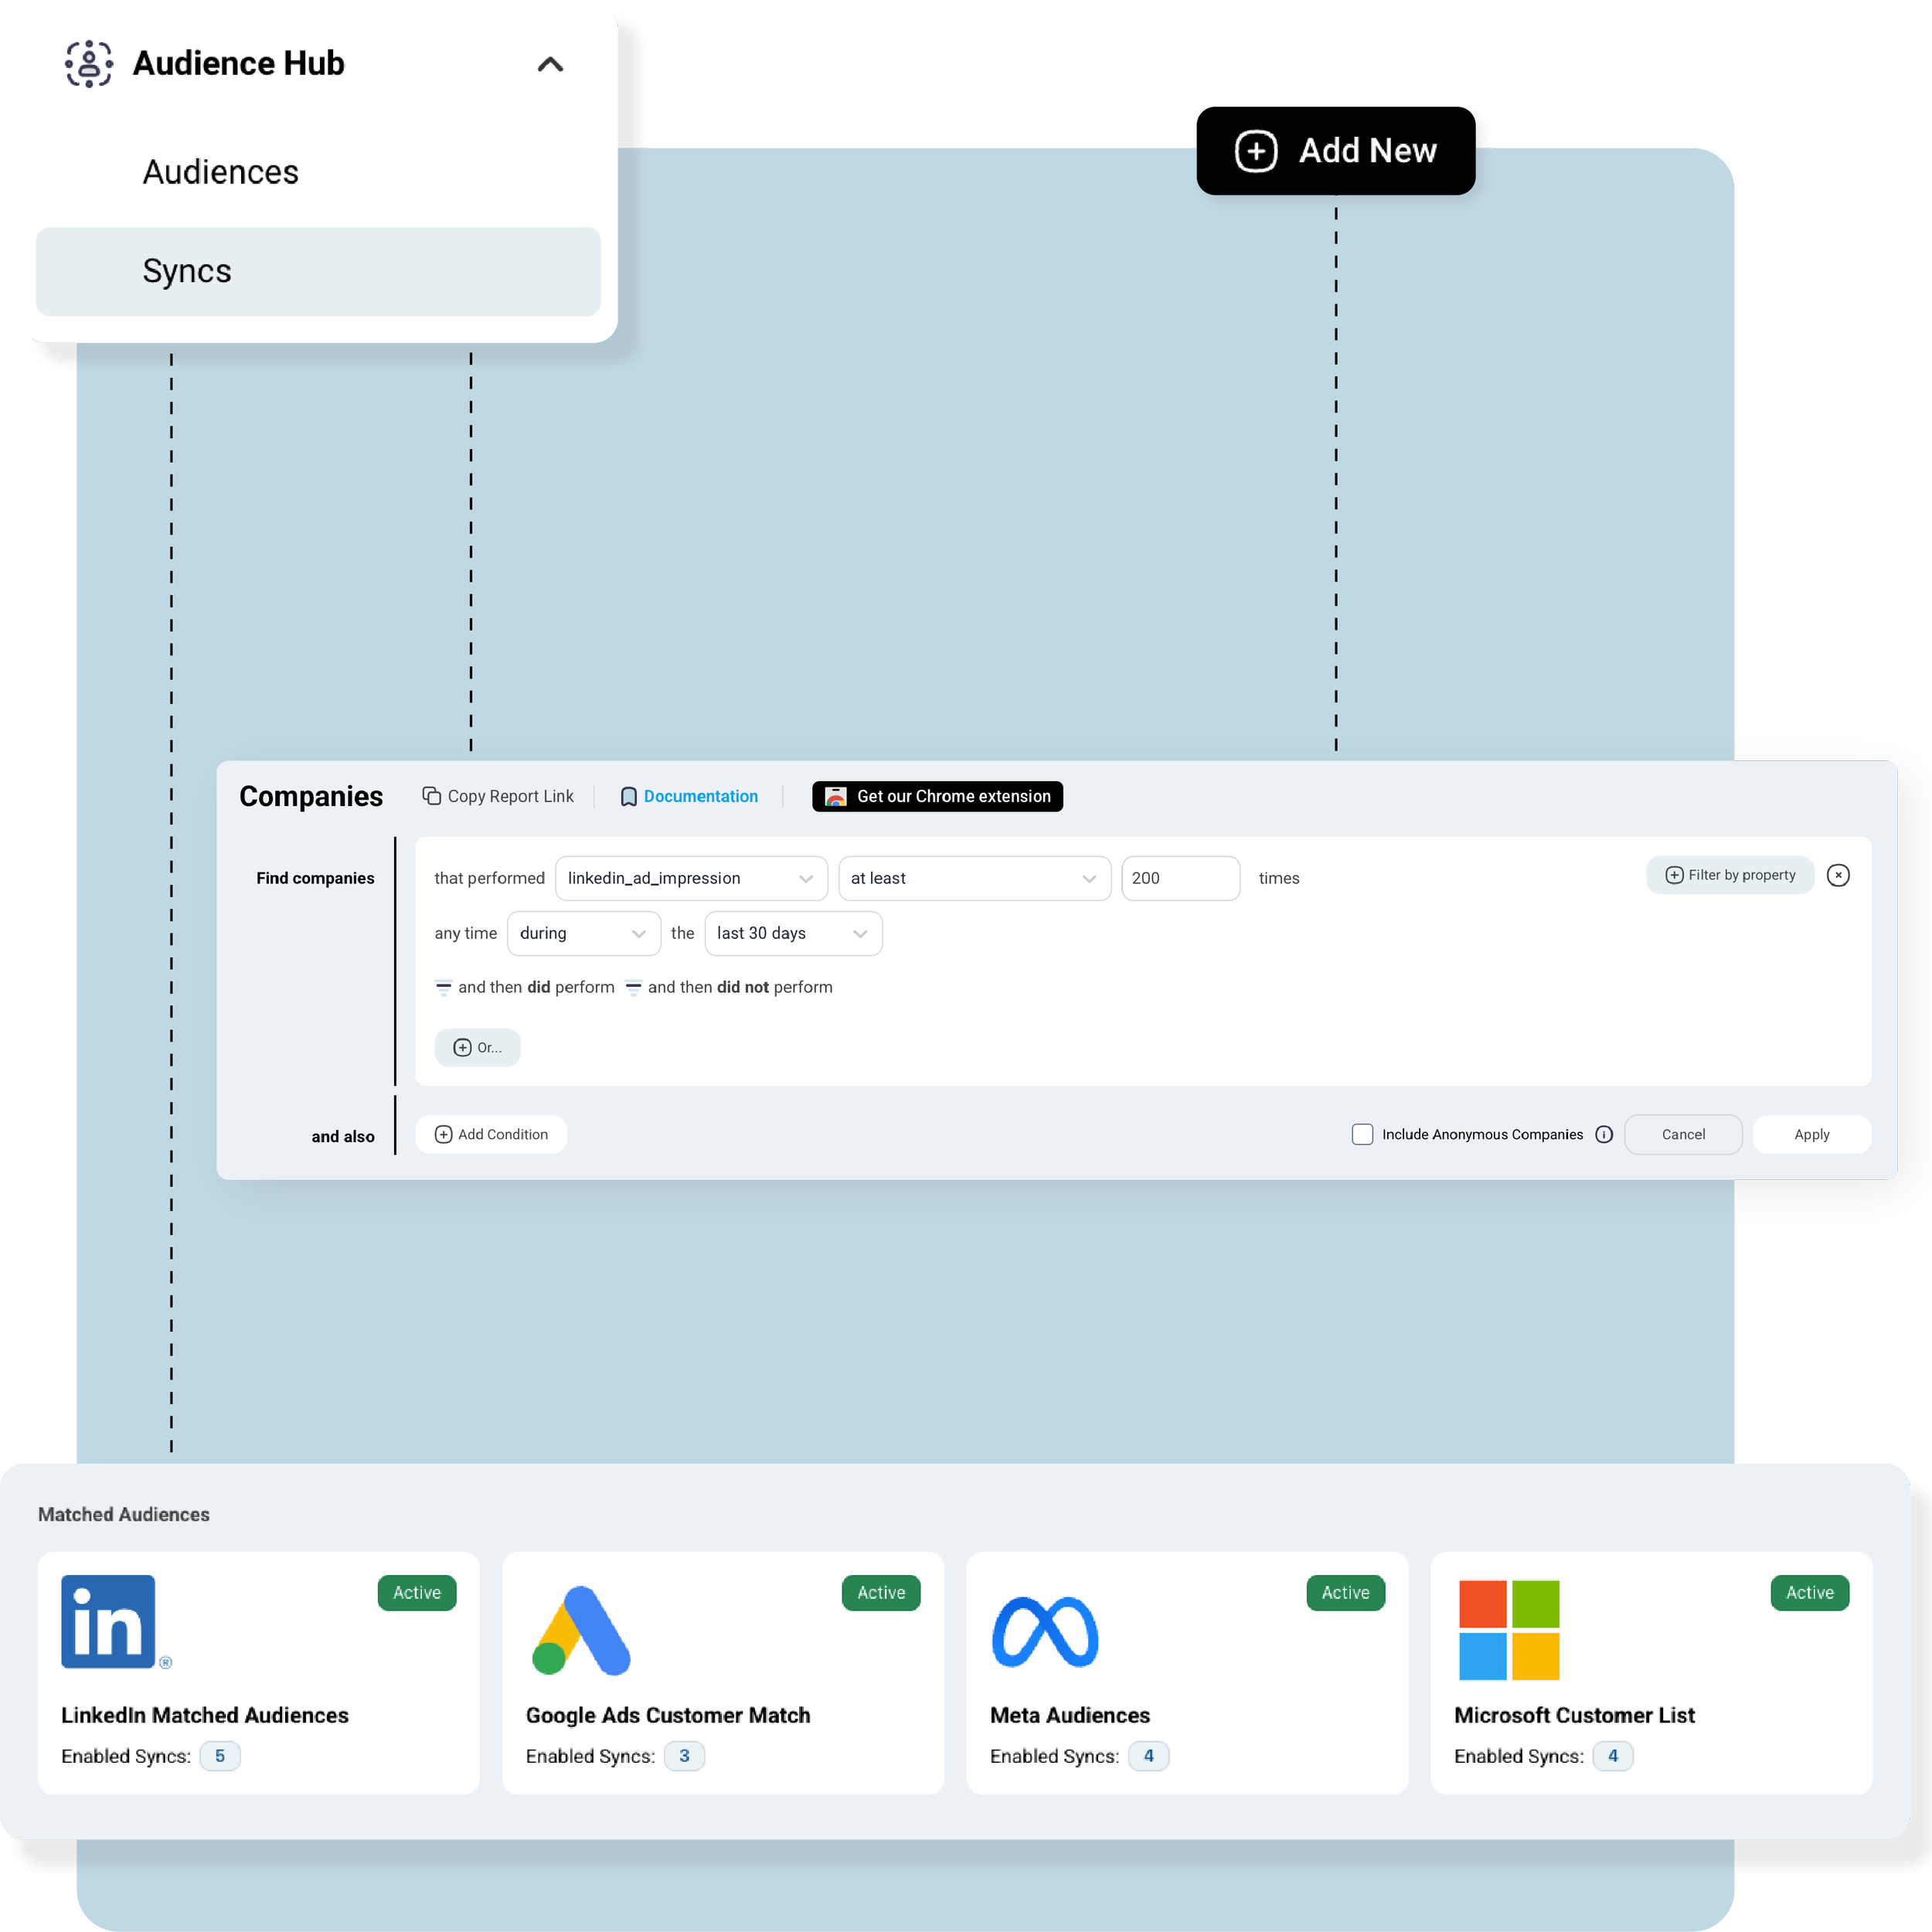Open Google Ads Customer Match card title
This screenshot has width=1932, height=1932.
pyautogui.click(x=668, y=1715)
